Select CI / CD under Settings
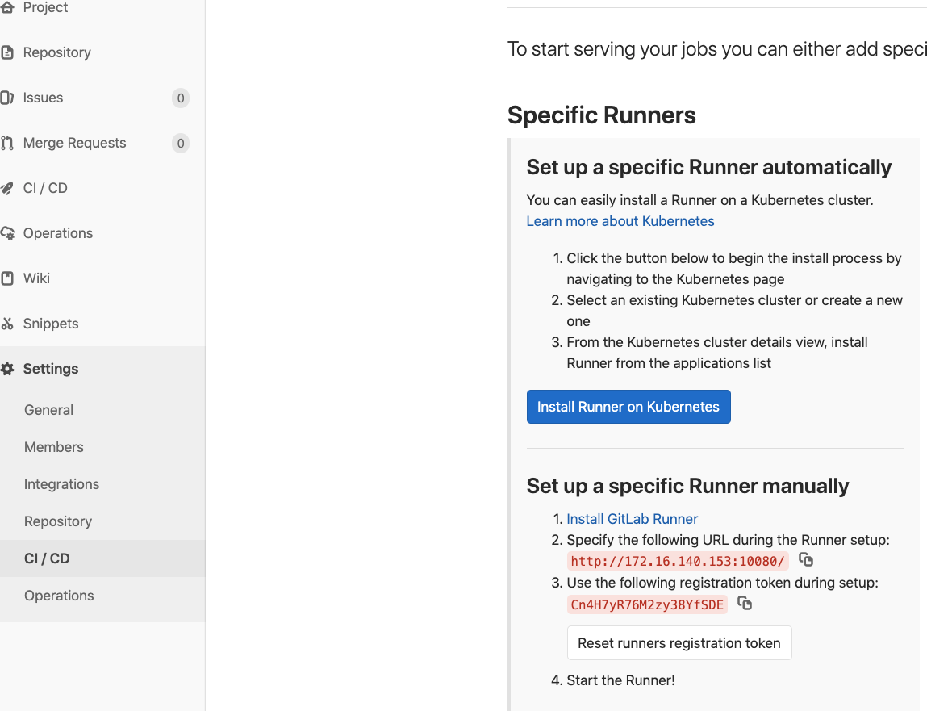This screenshot has height=711, width=927. click(47, 558)
